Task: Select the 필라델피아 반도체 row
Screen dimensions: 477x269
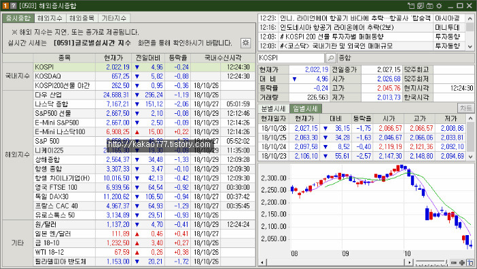Action: (x=144, y=262)
